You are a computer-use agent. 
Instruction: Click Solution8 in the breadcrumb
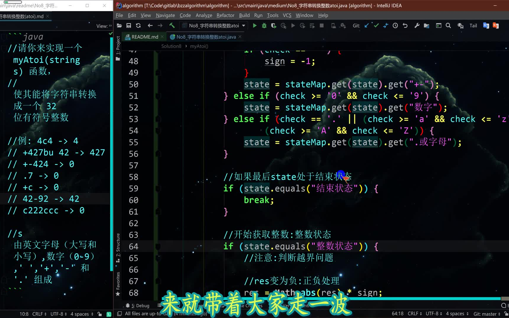coord(171,46)
